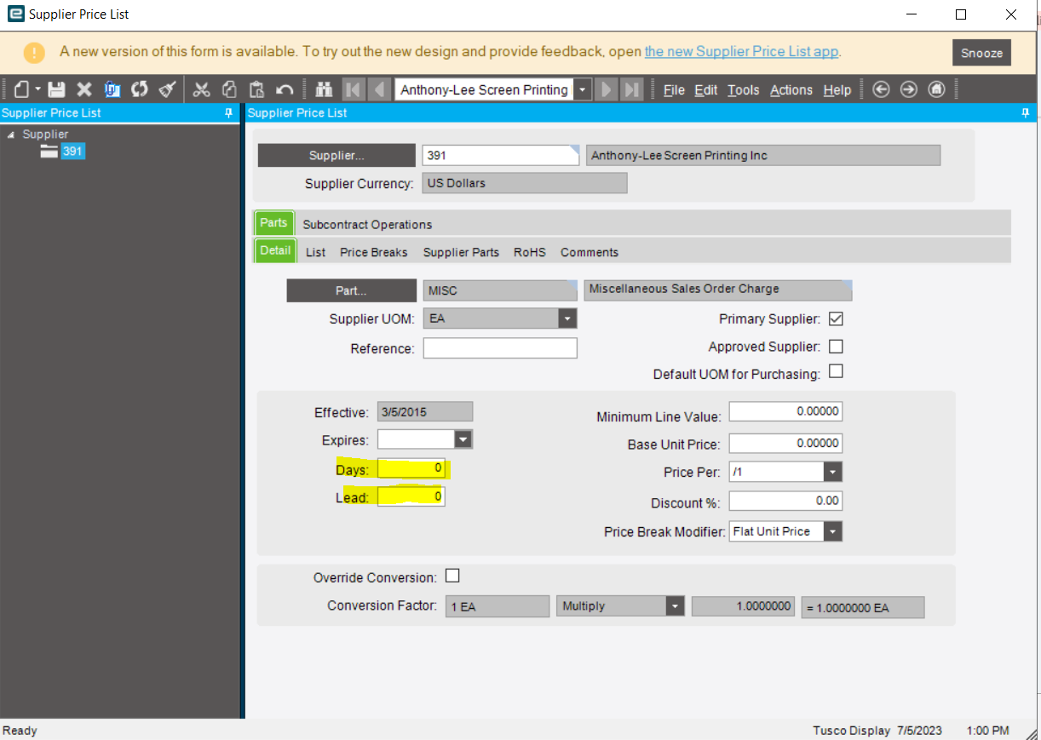The image size is (1041, 740).
Task: Enable the Override Conversion checkbox
Action: (x=452, y=576)
